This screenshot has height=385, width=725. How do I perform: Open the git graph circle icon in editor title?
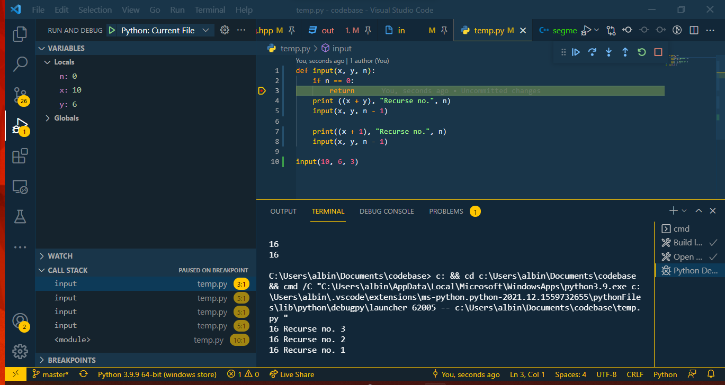[x=677, y=31]
